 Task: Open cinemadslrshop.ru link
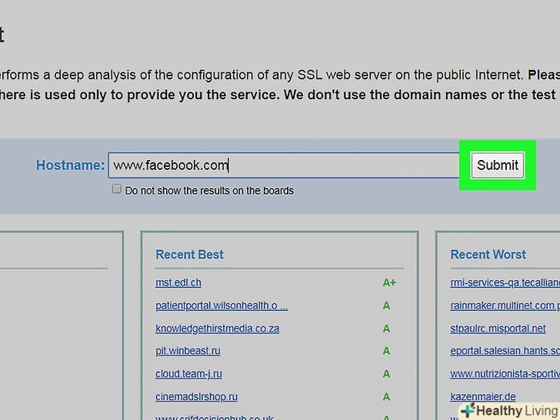[x=196, y=397]
